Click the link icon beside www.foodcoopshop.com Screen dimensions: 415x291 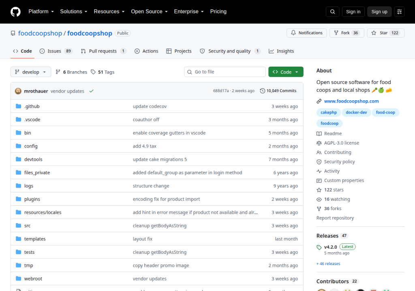(319, 101)
